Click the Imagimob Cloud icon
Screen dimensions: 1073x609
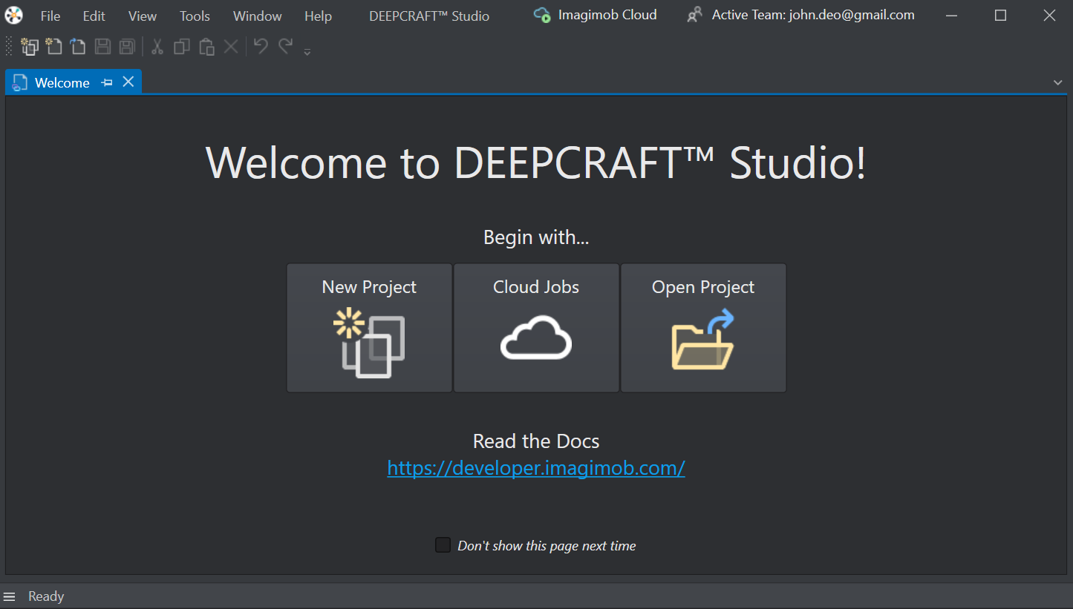[542, 15]
